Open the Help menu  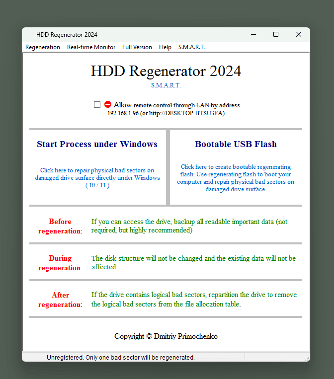pyautogui.click(x=165, y=47)
